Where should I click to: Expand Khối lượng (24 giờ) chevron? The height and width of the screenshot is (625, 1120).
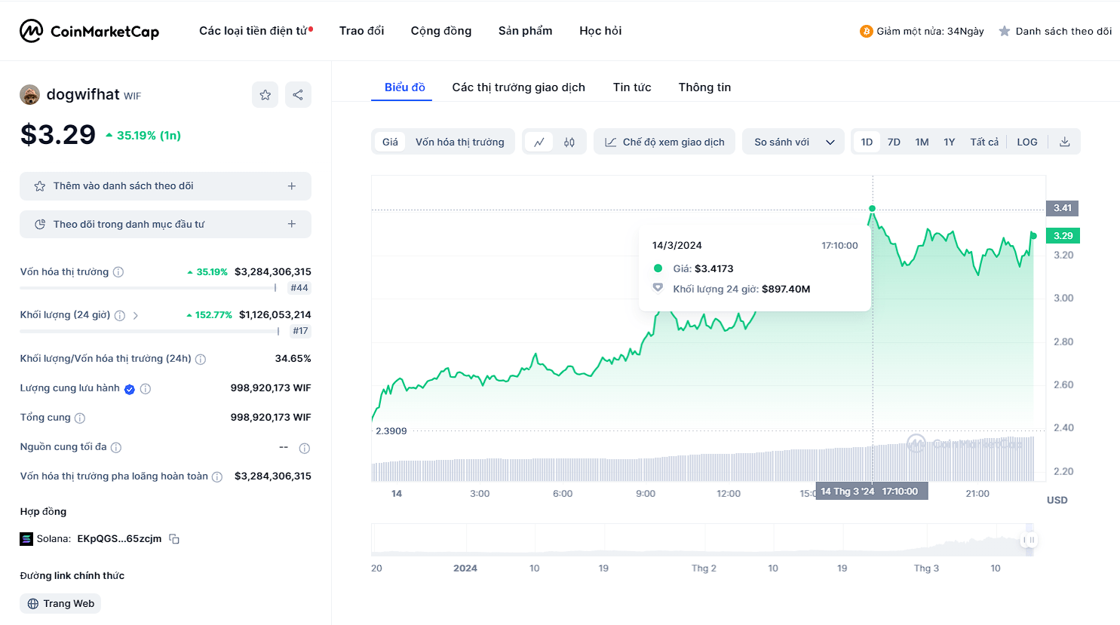click(136, 316)
